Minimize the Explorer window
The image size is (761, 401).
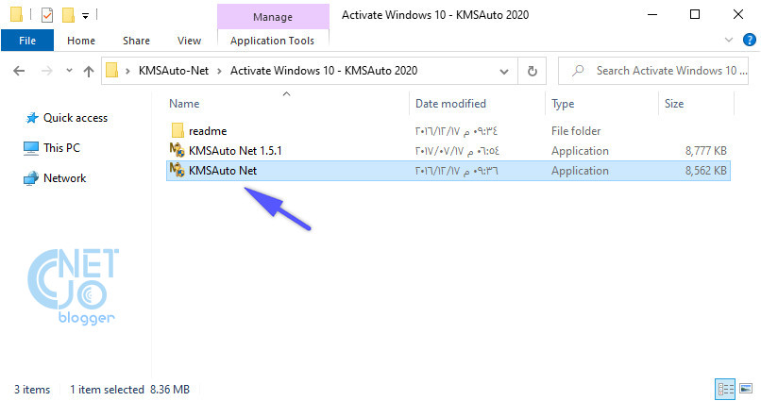(x=652, y=14)
